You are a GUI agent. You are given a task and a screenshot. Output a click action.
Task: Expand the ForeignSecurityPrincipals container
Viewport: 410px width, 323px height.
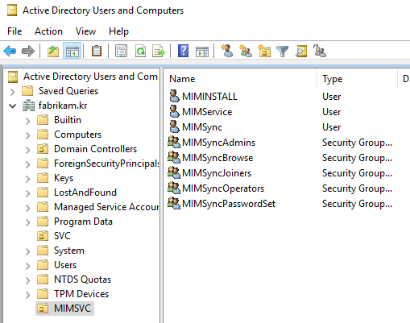point(27,164)
